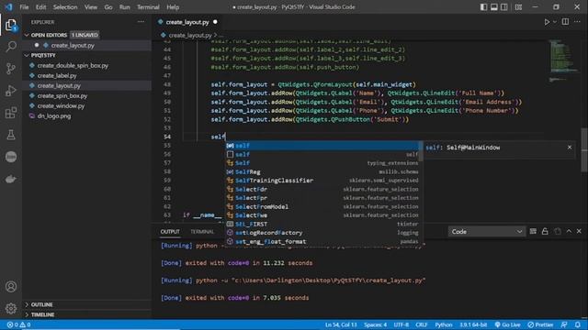Open Explorer views and more actions

tap(141, 22)
